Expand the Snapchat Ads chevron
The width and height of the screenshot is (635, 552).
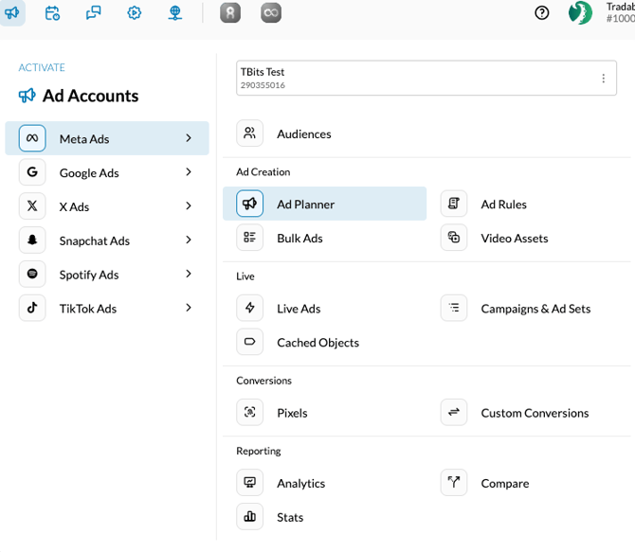[x=189, y=240]
